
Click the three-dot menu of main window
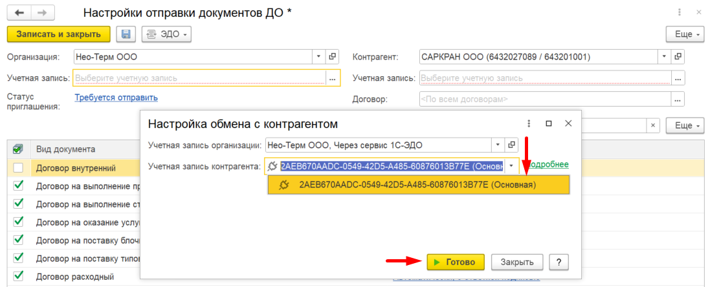680,12
